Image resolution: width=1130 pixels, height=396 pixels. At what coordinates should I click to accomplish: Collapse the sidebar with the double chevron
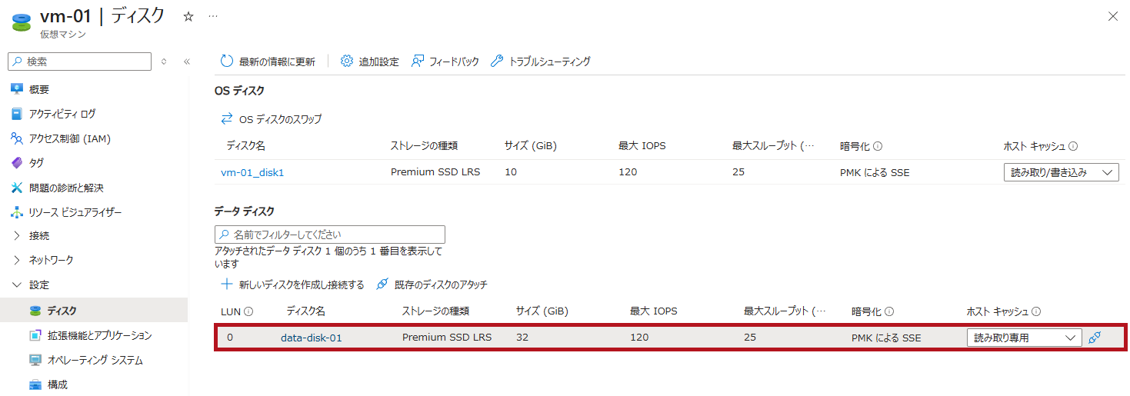pyautogui.click(x=186, y=62)
